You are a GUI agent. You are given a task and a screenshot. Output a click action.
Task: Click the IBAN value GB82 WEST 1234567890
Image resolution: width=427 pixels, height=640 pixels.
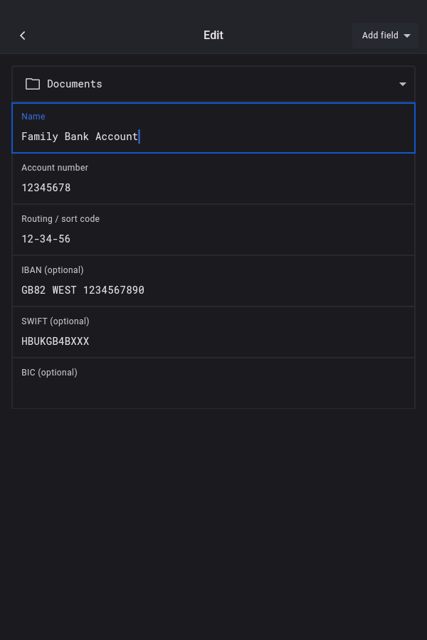pos(83,290)
